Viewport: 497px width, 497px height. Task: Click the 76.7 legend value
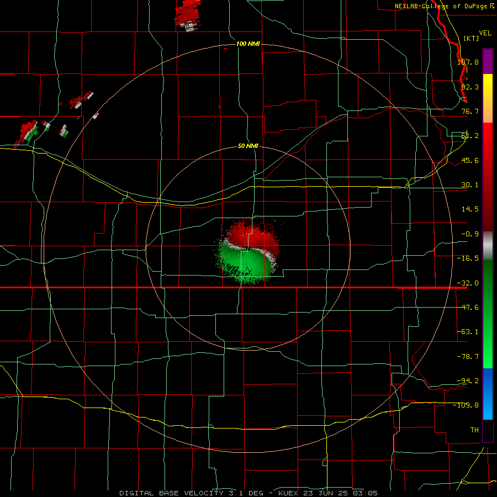470,111
